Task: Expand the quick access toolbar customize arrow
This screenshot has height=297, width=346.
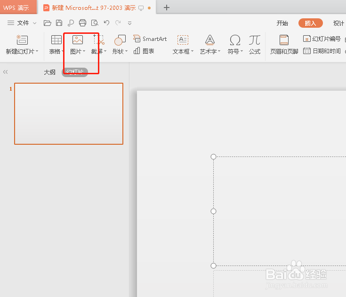Action: coord(129,23)
